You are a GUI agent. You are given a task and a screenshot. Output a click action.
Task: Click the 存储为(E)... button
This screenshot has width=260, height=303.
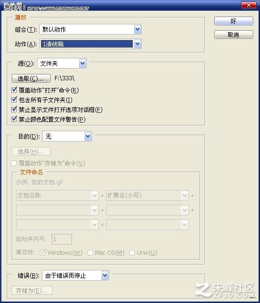(x=32, y=290)
